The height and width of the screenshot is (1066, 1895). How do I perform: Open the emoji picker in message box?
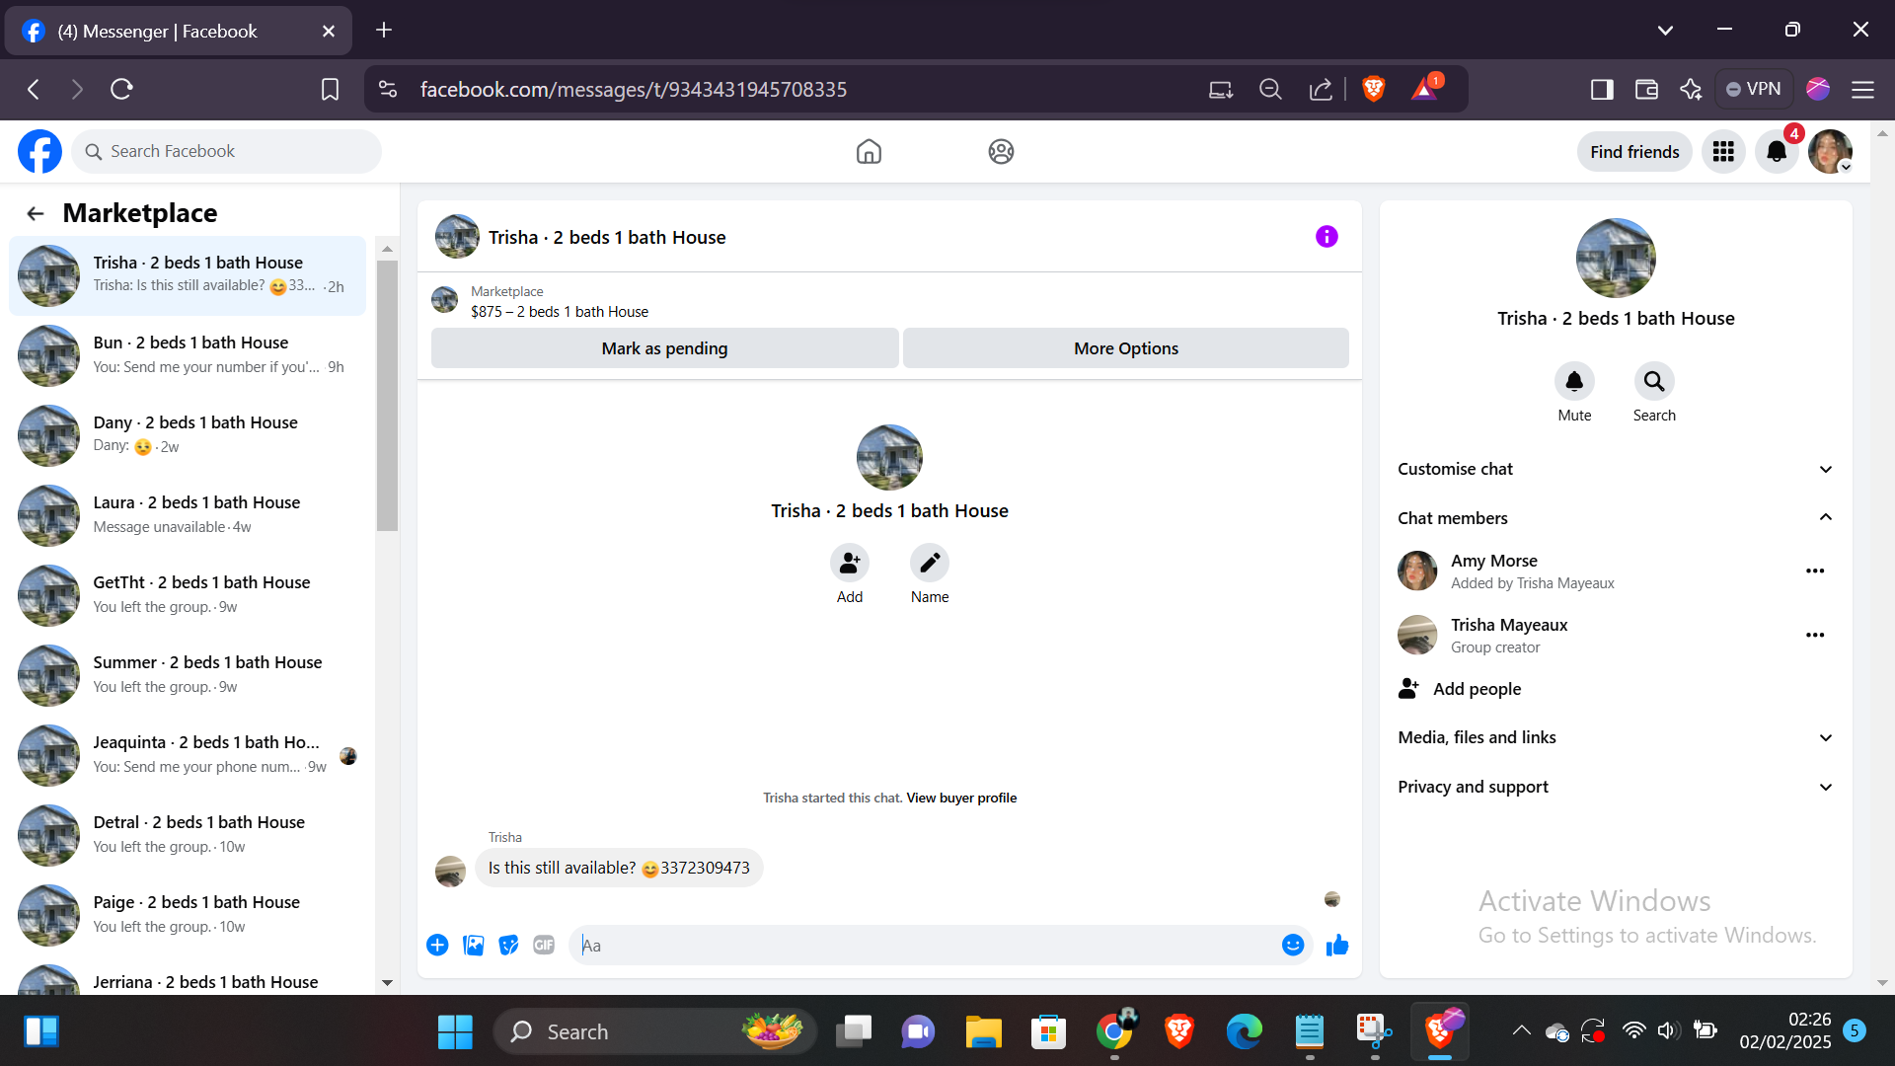[1292, 946]
